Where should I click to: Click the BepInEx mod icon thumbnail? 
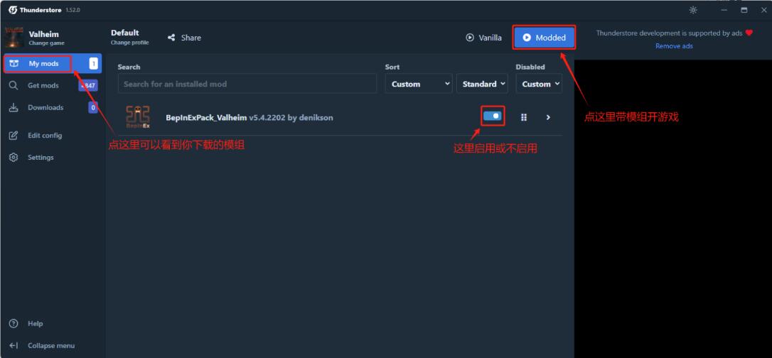138,117
